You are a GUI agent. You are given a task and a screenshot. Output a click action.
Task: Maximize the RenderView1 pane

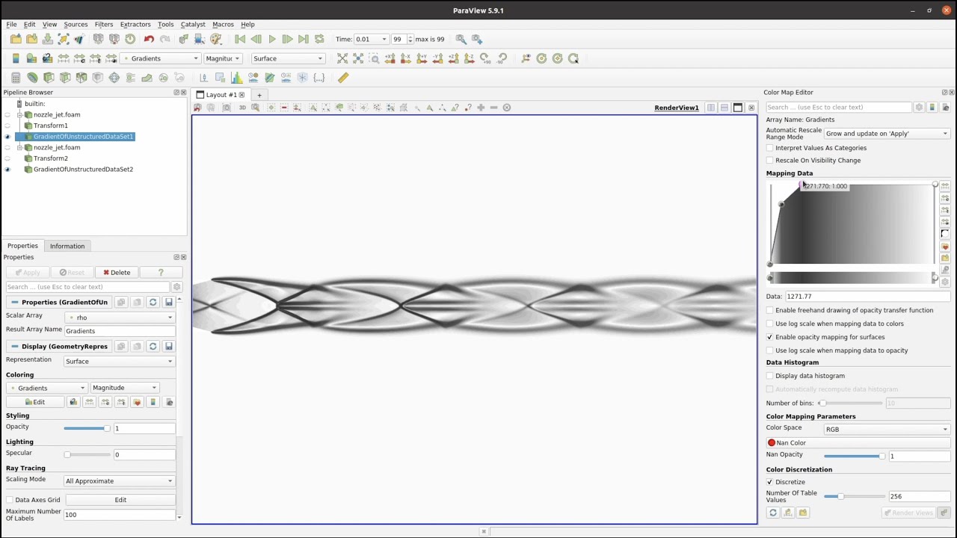738,108
